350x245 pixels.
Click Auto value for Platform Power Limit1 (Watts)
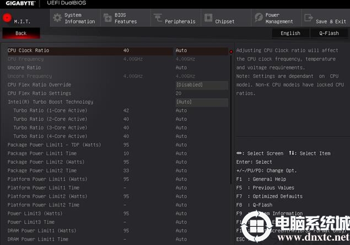point(181,179)
